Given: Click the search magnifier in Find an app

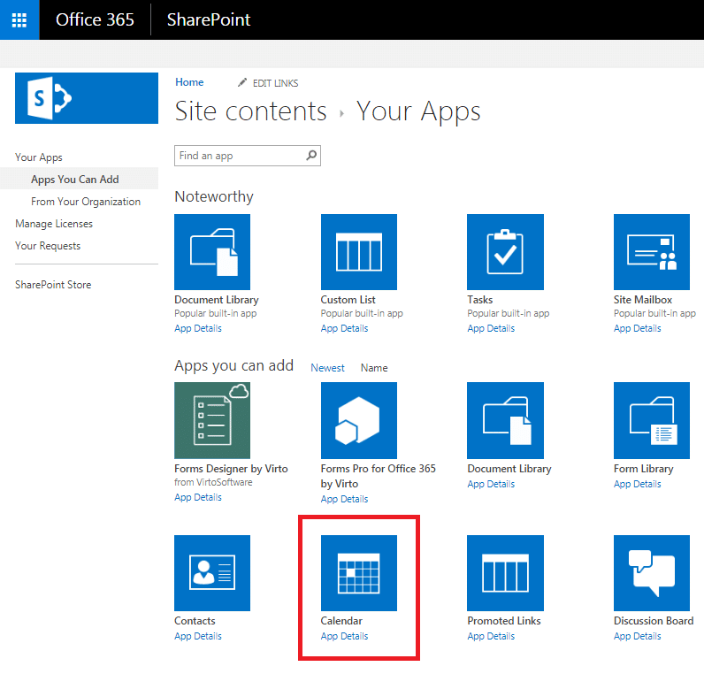Looking at the screenshot, I should 311,156.
